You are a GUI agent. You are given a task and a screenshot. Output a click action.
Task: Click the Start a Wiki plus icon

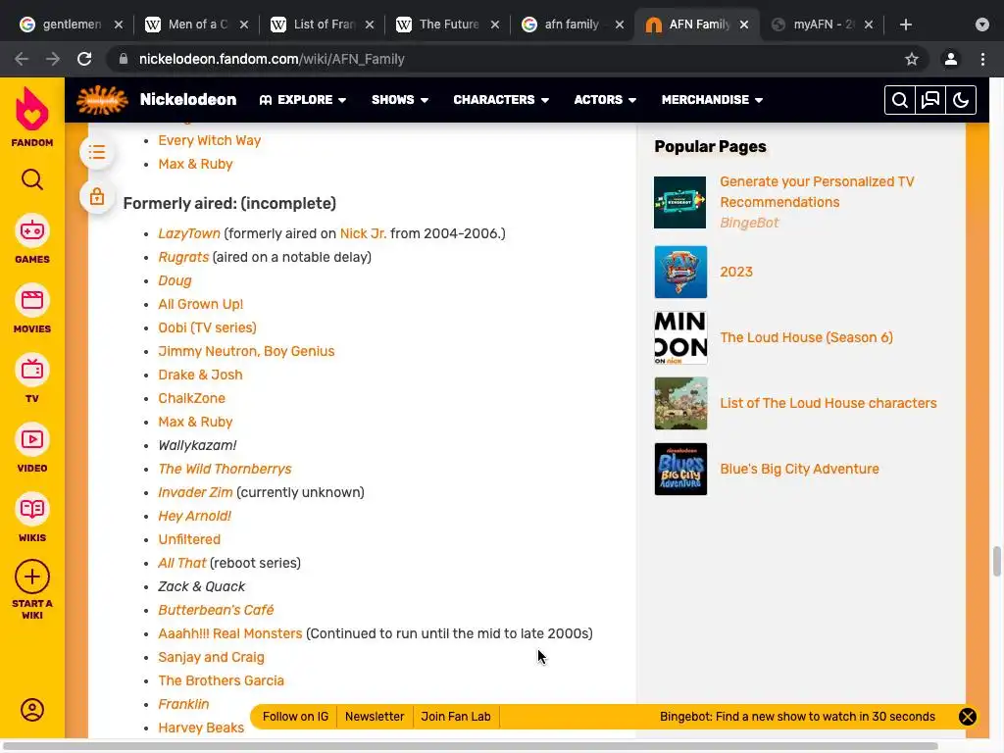pyautogui.click(x=32, y=577)
